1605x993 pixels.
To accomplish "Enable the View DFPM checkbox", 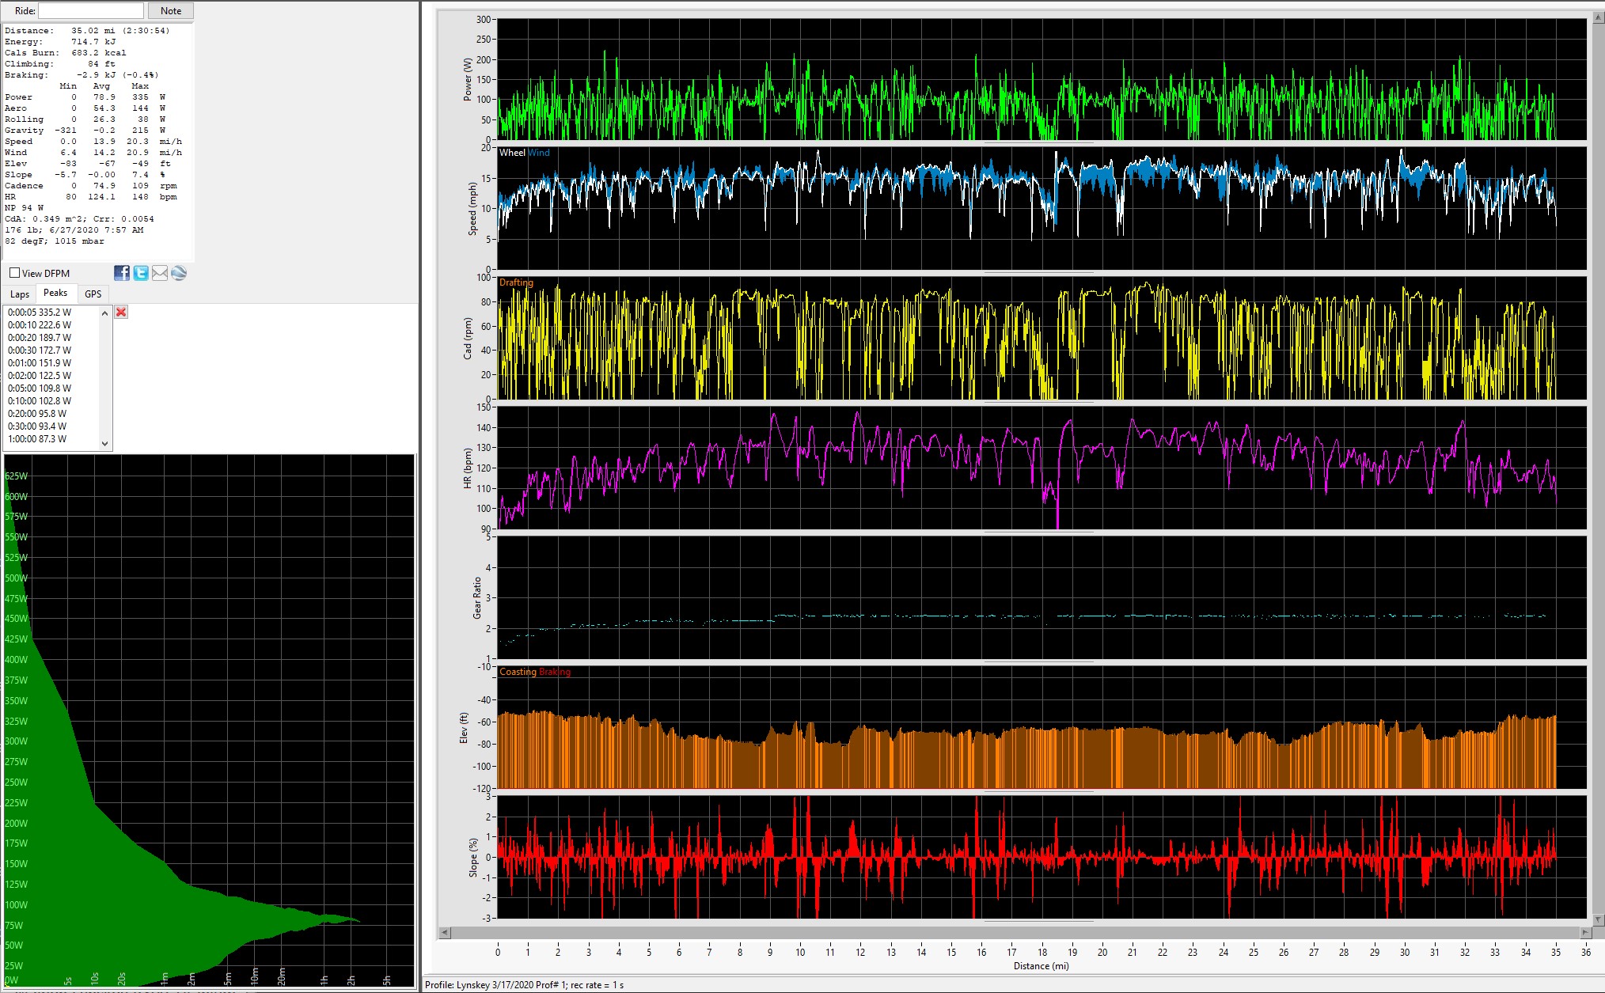I will click(x=14, y=273).
